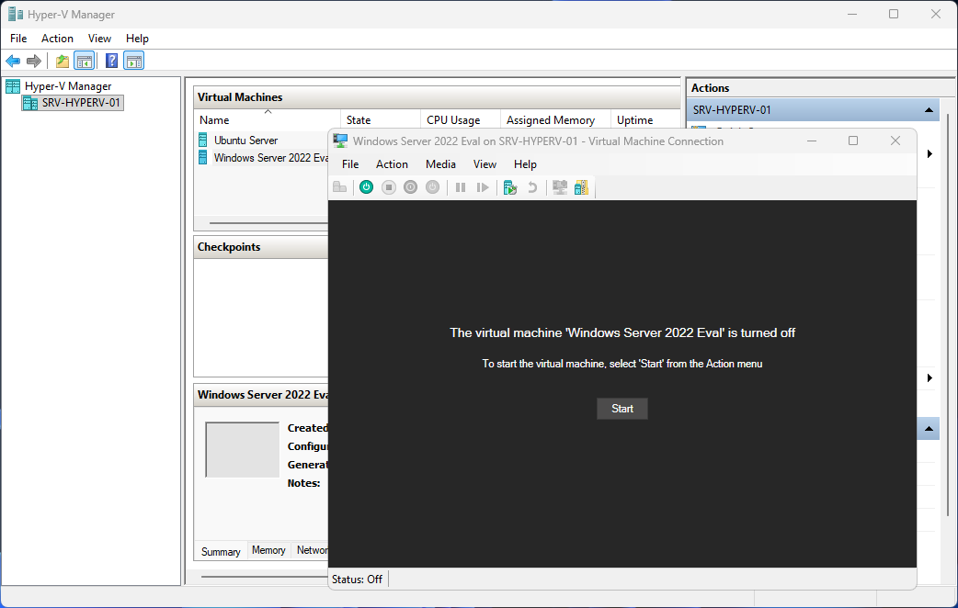Start the VM using the green power icon

[x=366, y=186]
